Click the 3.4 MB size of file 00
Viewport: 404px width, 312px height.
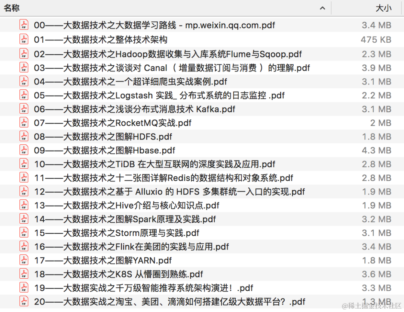[376, 25]
